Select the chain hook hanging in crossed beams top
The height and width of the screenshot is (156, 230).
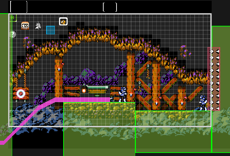click(148, 71)
